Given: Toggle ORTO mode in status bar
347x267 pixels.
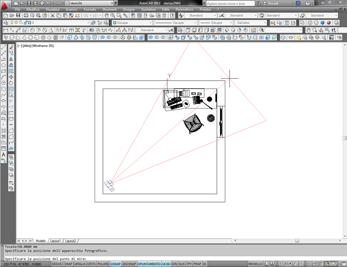Looking at the screenshot, I should (92, 264).
